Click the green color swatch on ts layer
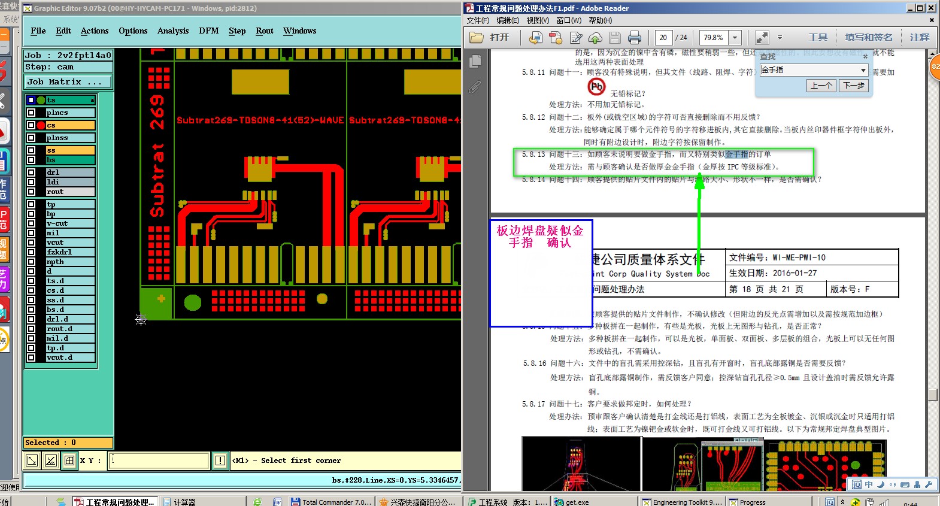This screenshot has height=506, width=940. coord(41,100)
